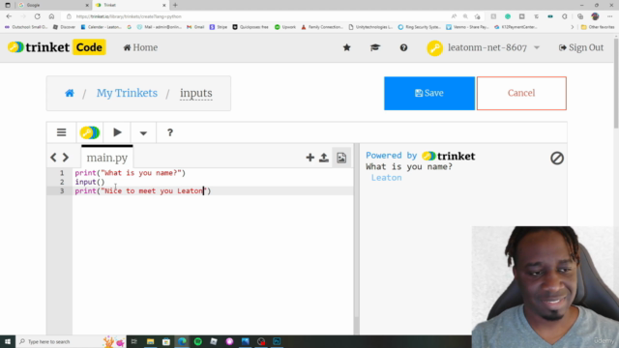This screenshot has height=348, width=619.
Task: Expand the run options dropdown arrow
Action: (143, 133)
